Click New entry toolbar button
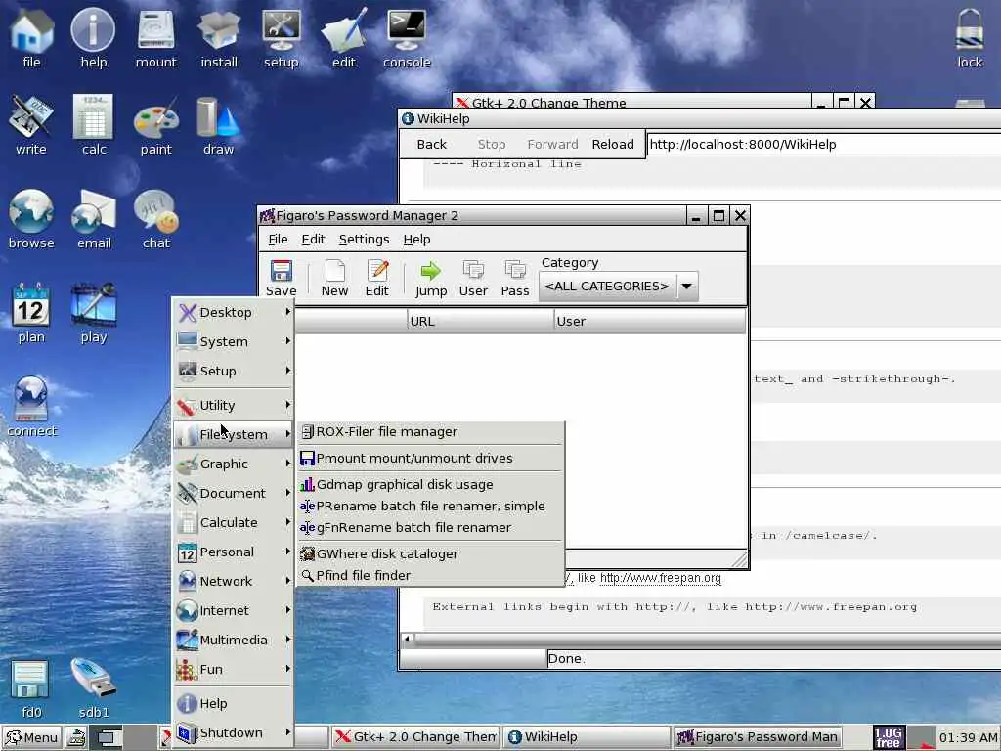This screenshot has height=751, width=1001. [334, 279]
